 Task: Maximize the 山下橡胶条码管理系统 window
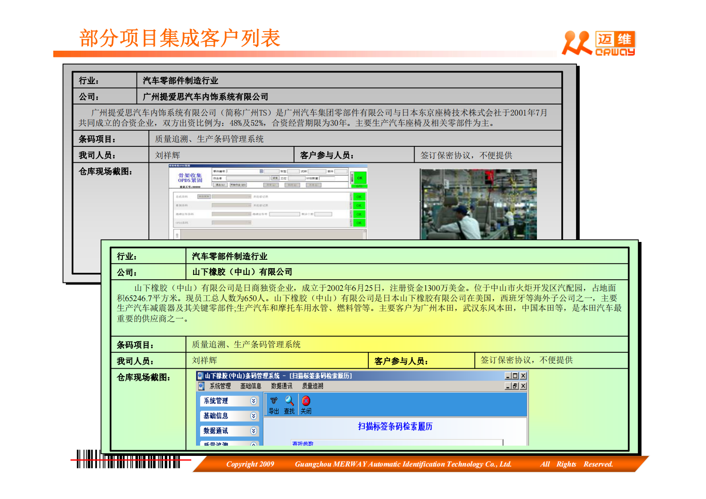point(515,376)
